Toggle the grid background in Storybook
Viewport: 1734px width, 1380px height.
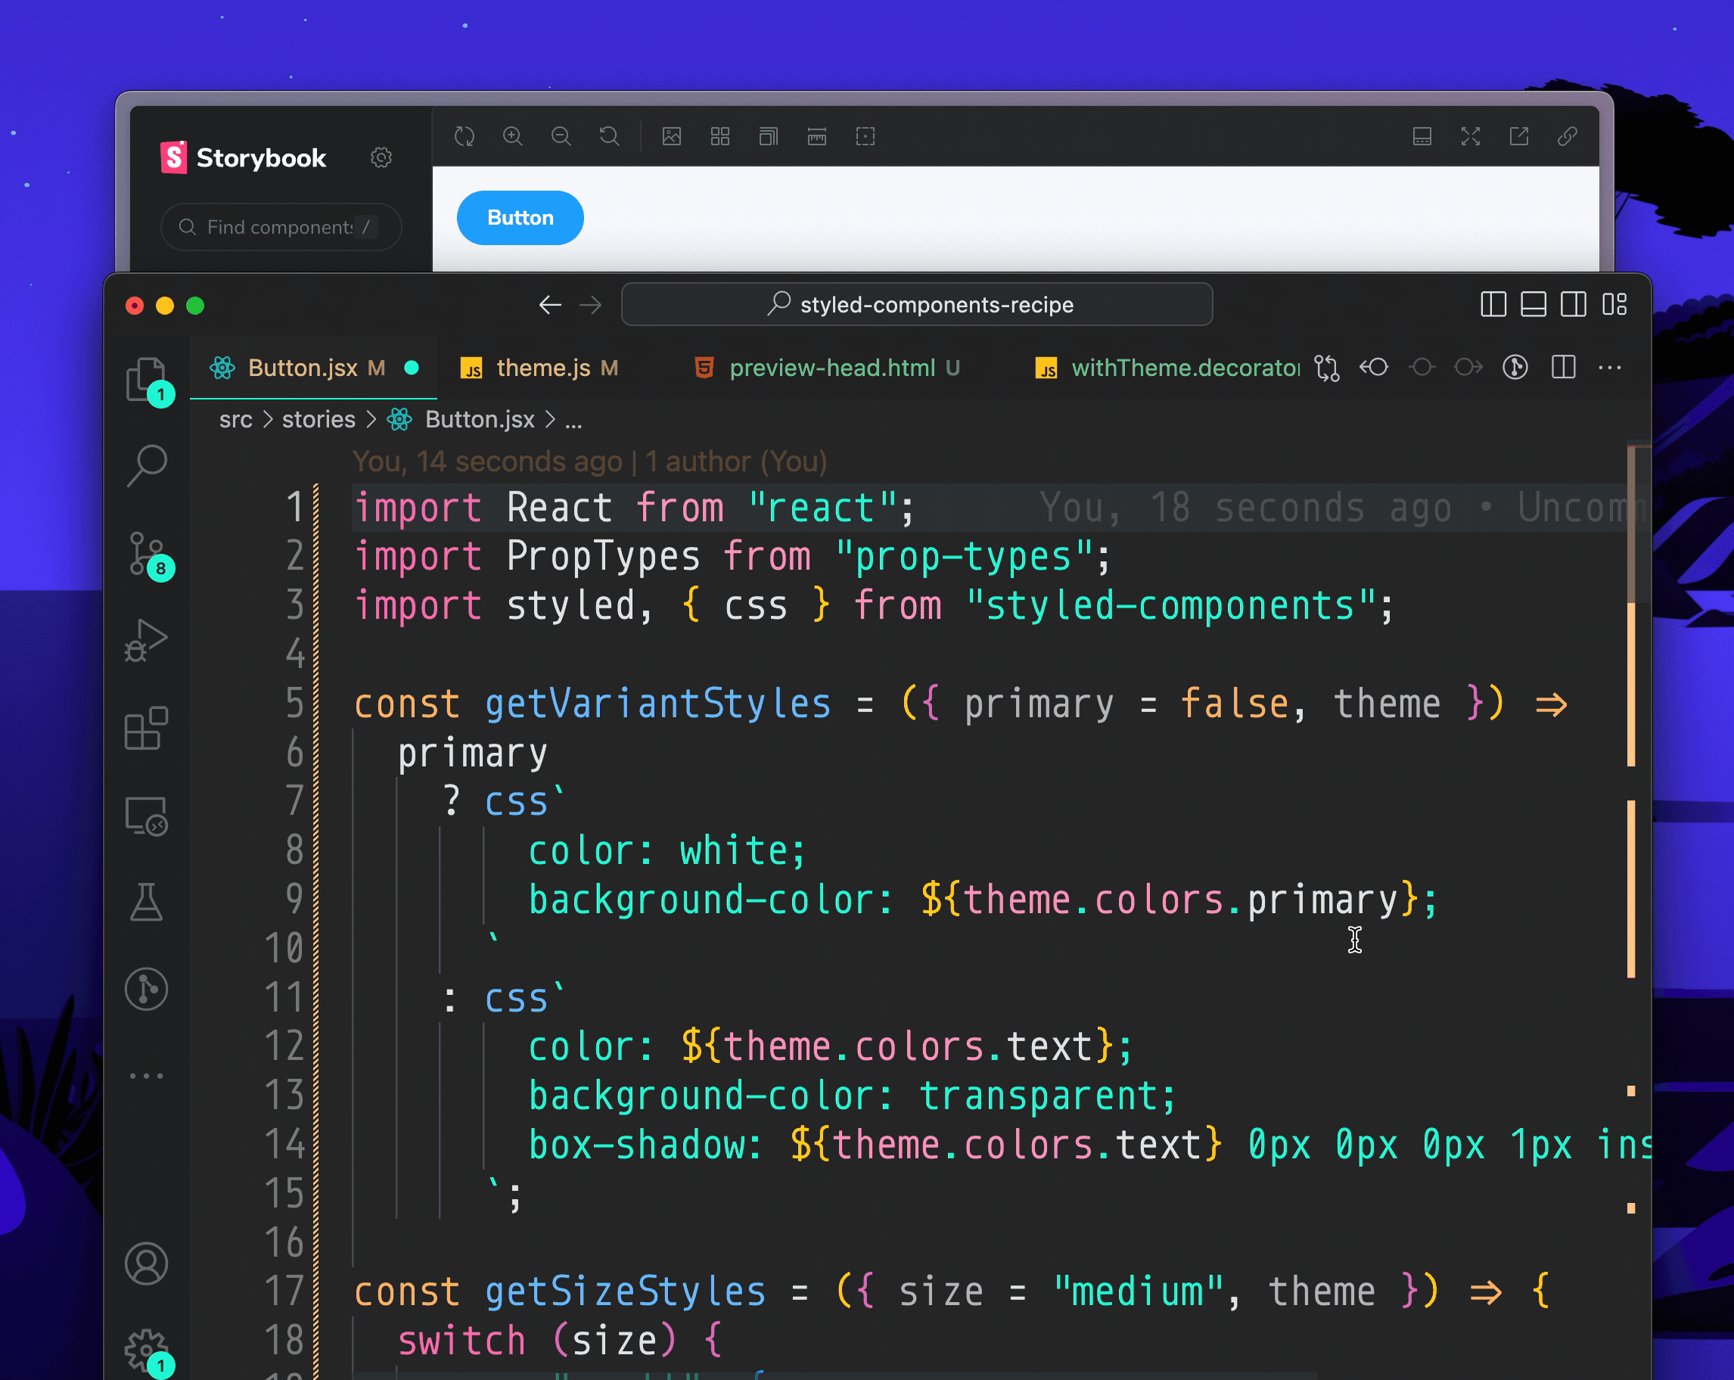click(719, 137)
